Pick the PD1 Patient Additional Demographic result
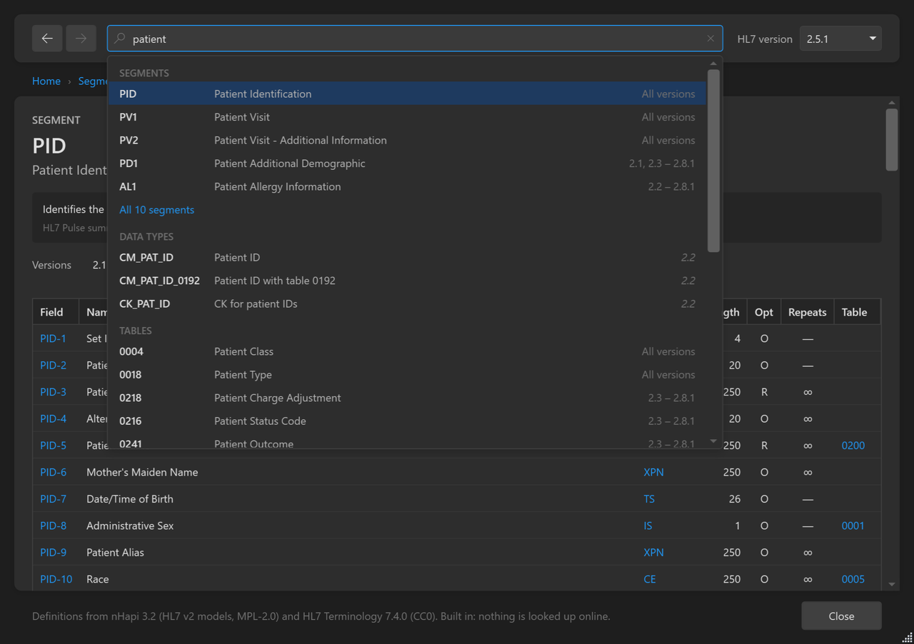The height and width of the screenshot is (644, 914). [x=407, y=163]
